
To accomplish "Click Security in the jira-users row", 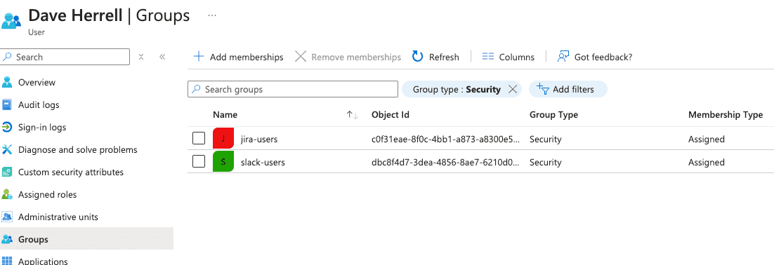I will 546,140.
